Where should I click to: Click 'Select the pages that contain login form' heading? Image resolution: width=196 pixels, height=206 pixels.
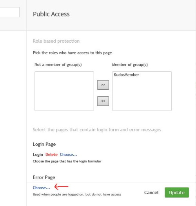click(x=97, y=130)
